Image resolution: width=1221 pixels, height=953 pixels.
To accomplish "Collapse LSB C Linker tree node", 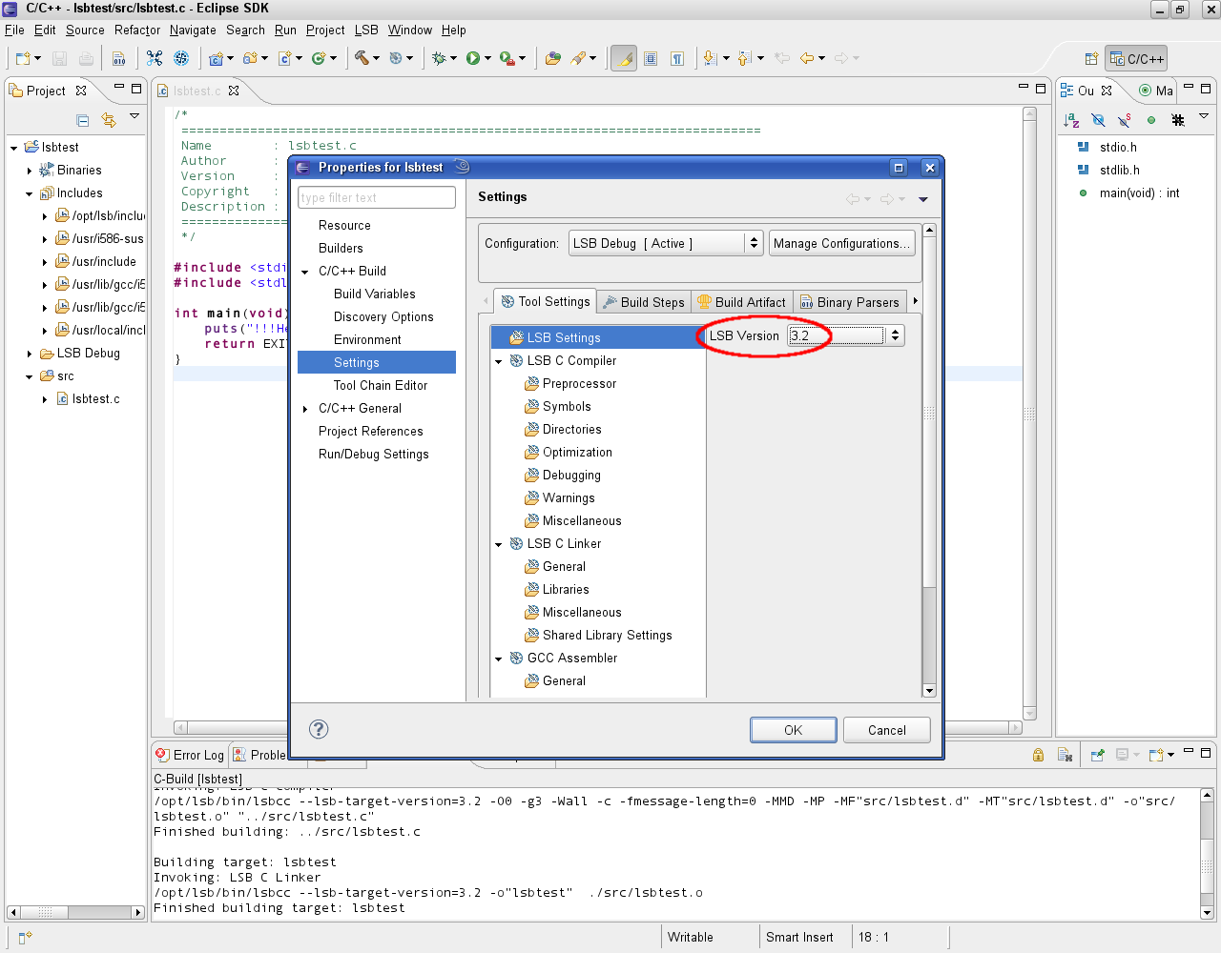I will (x=498, y=544).
